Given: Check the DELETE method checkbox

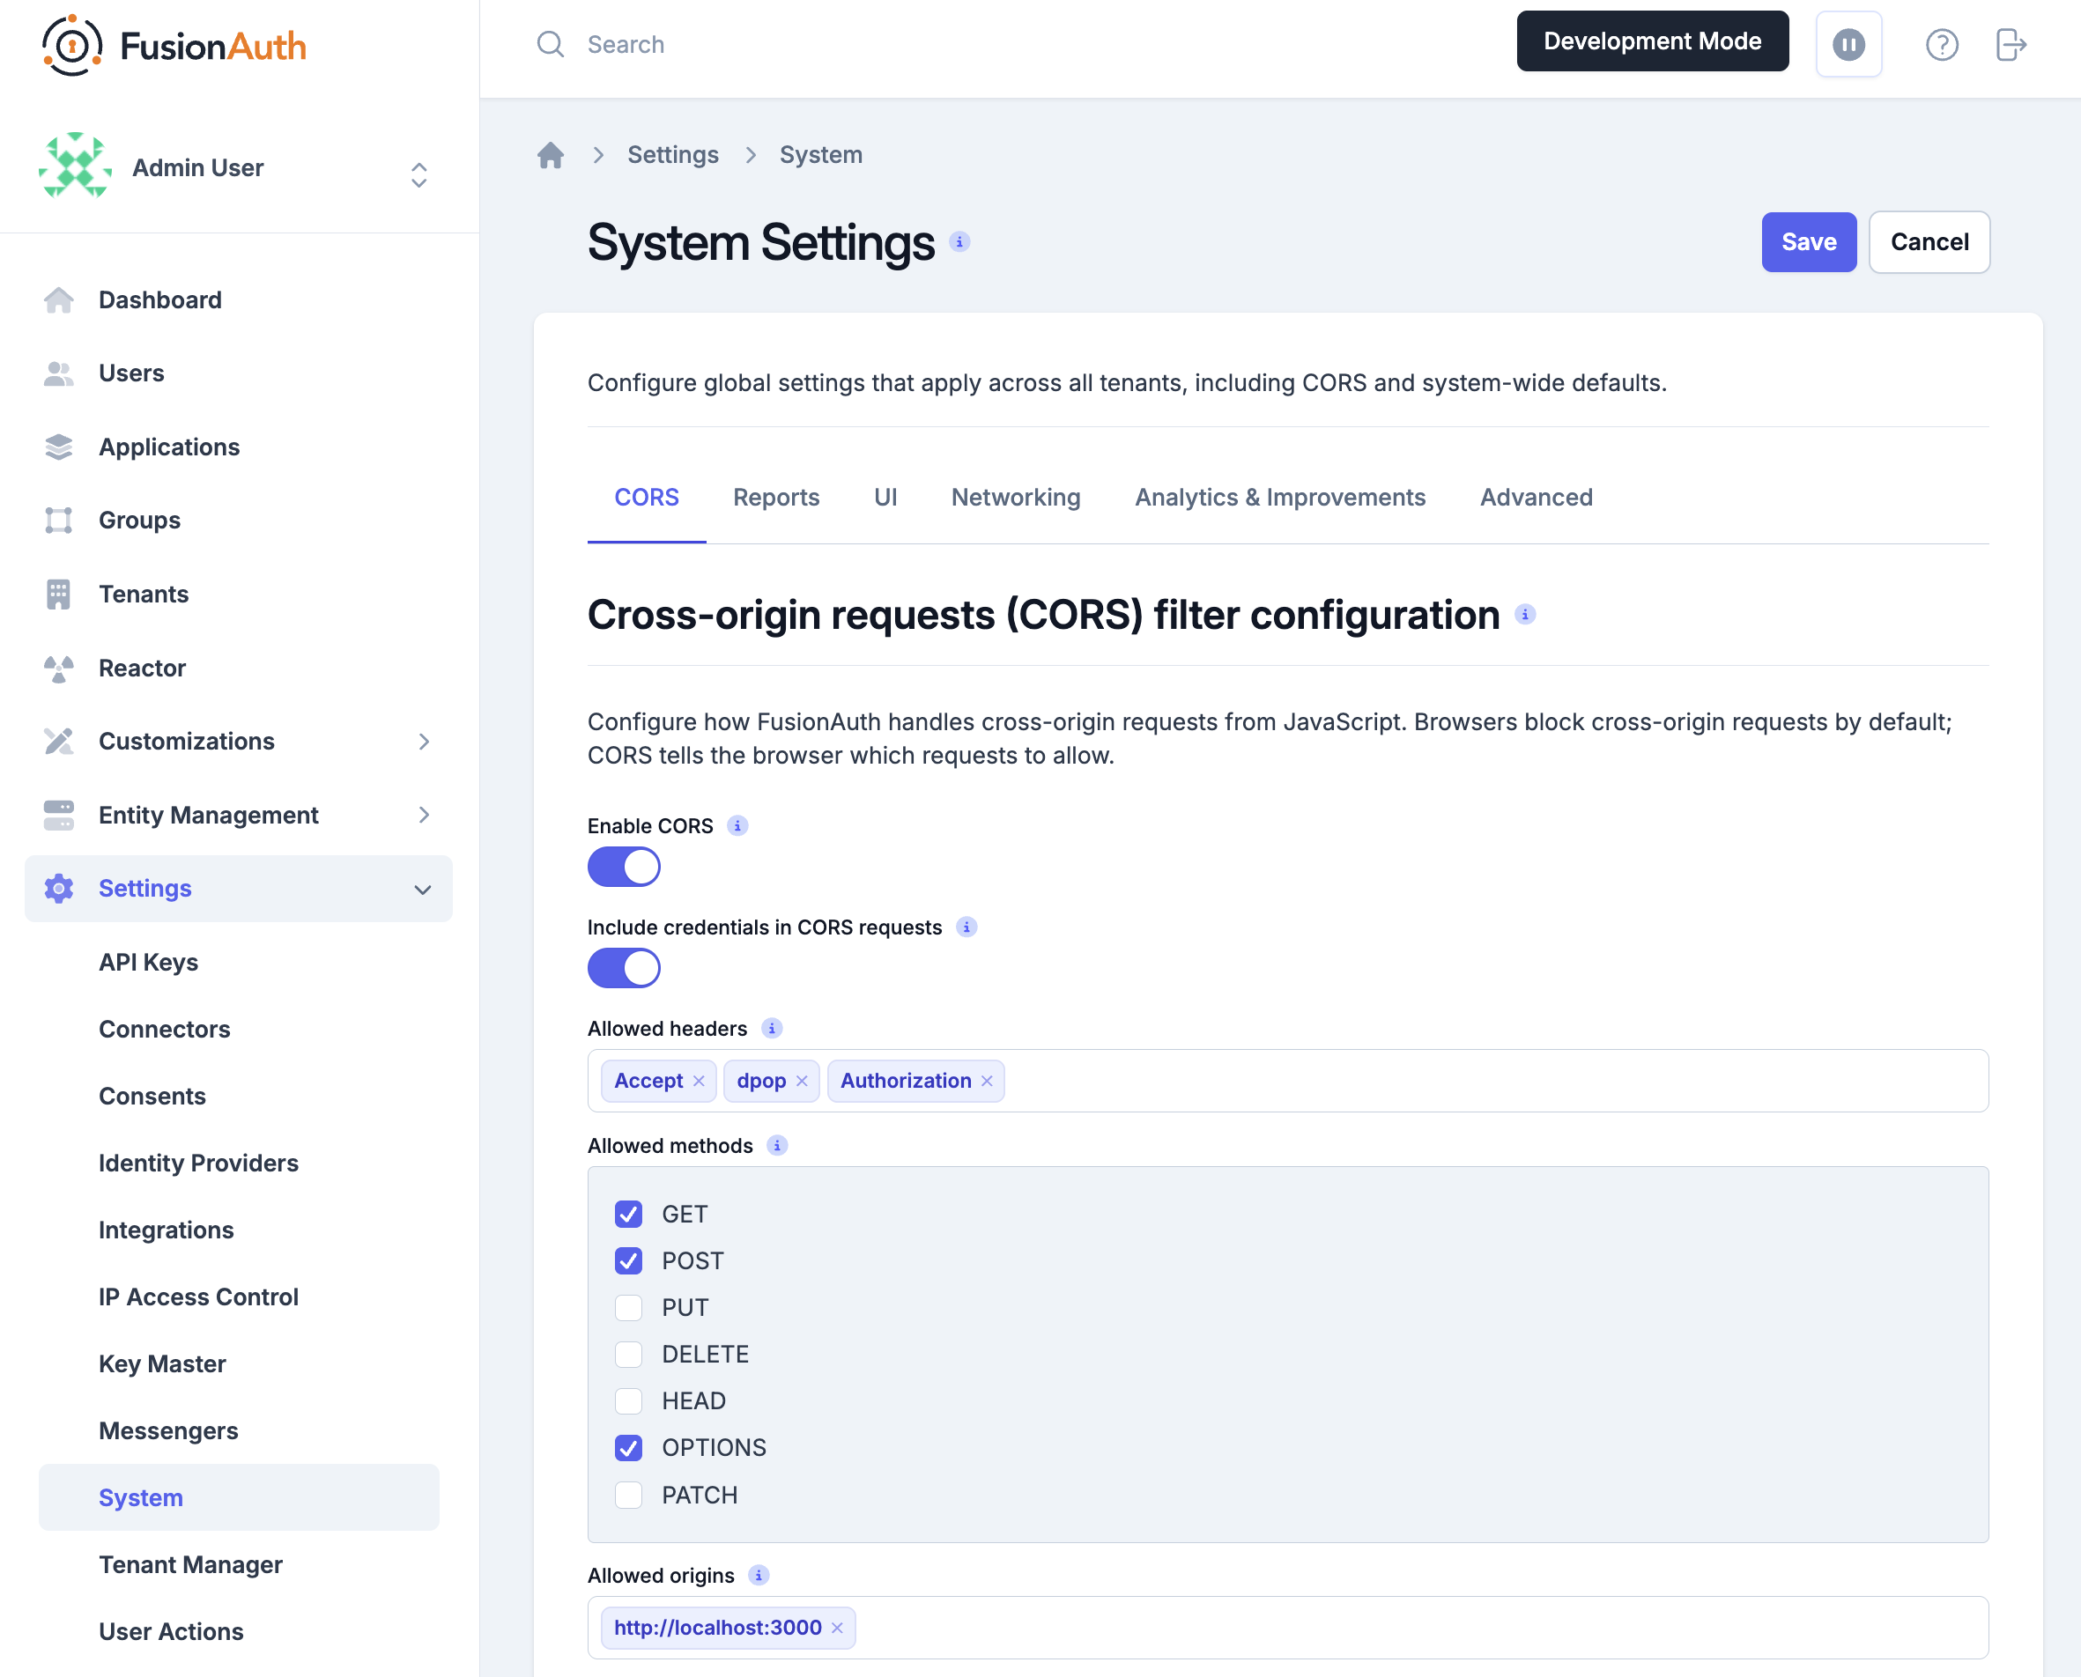Looking at the screenshot, I should [628, 1355].
